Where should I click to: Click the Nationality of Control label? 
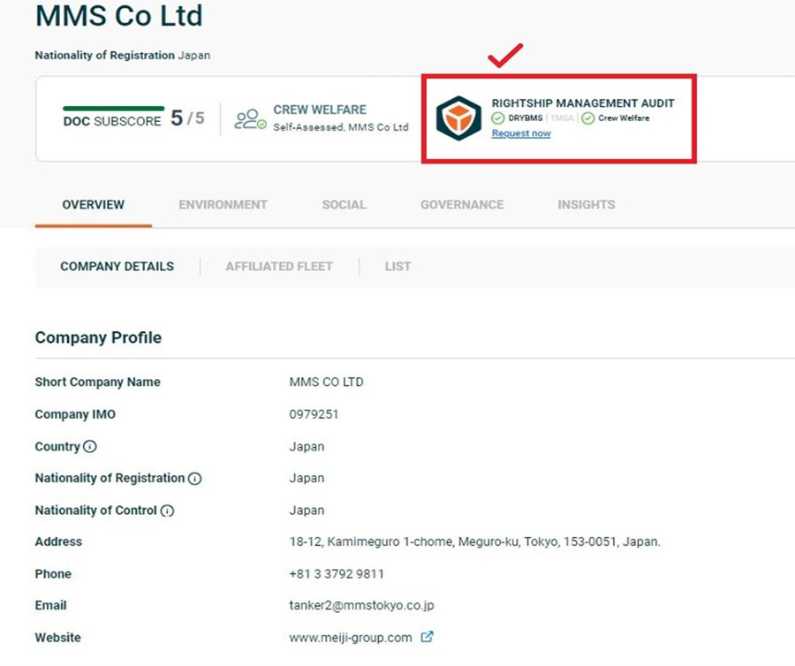point(95,511)
